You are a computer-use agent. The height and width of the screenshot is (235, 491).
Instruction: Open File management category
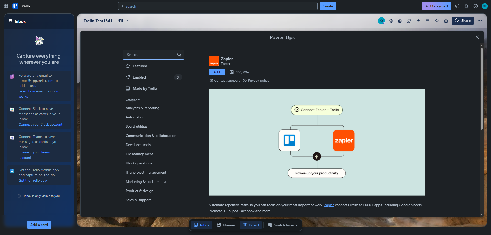(139, 154)
